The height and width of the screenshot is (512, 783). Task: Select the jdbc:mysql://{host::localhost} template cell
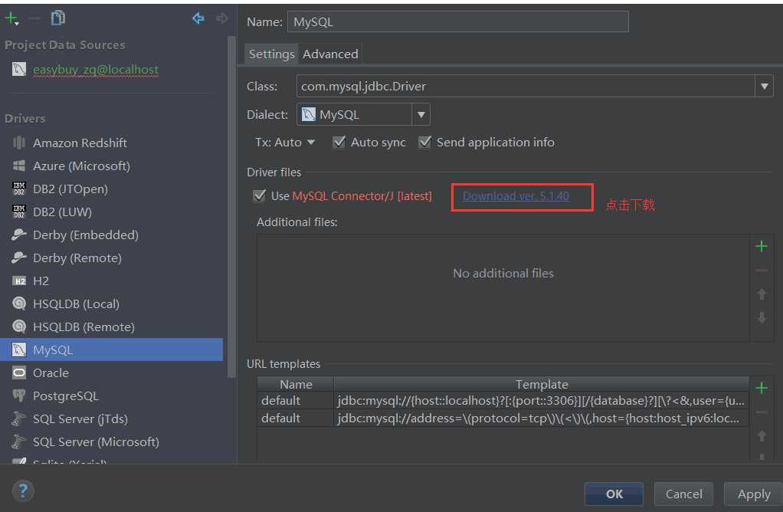542,401
